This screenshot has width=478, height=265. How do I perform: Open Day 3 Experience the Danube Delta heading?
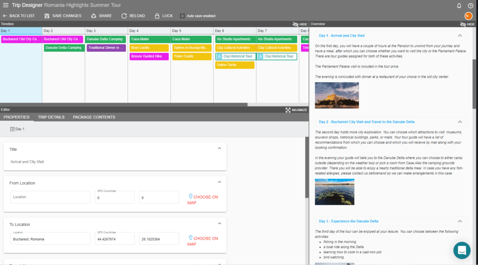(x=348, y=221)
